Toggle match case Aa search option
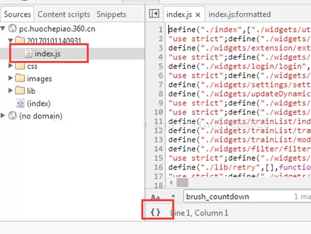The height and width of the screenshot is (234, 311). [155, 197]
